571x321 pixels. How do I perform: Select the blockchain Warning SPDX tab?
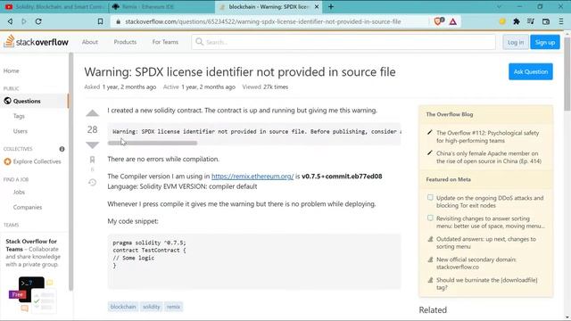(268, 6)
